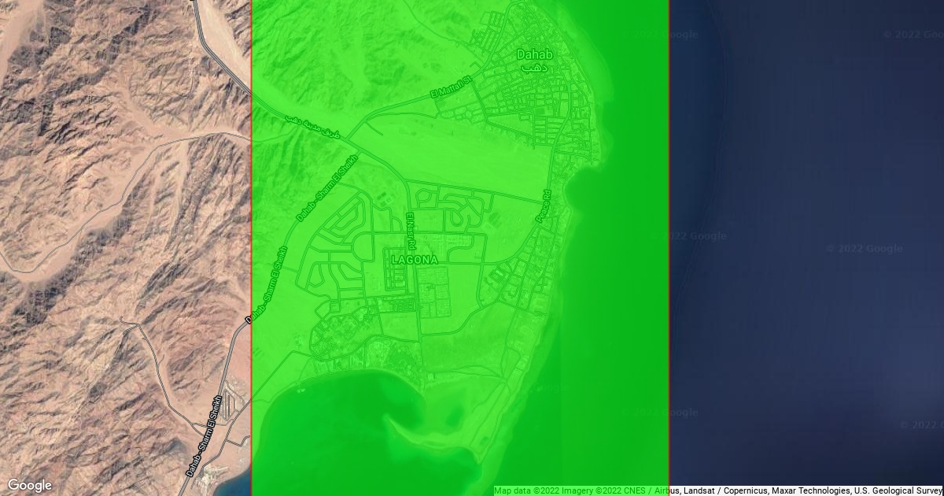Click the LAGONA district label
This screenshot has height=496, width=944.
[414, 259]
